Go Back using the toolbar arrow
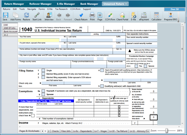The width and height of the screenshot is (187, 135). coord(59,16)
